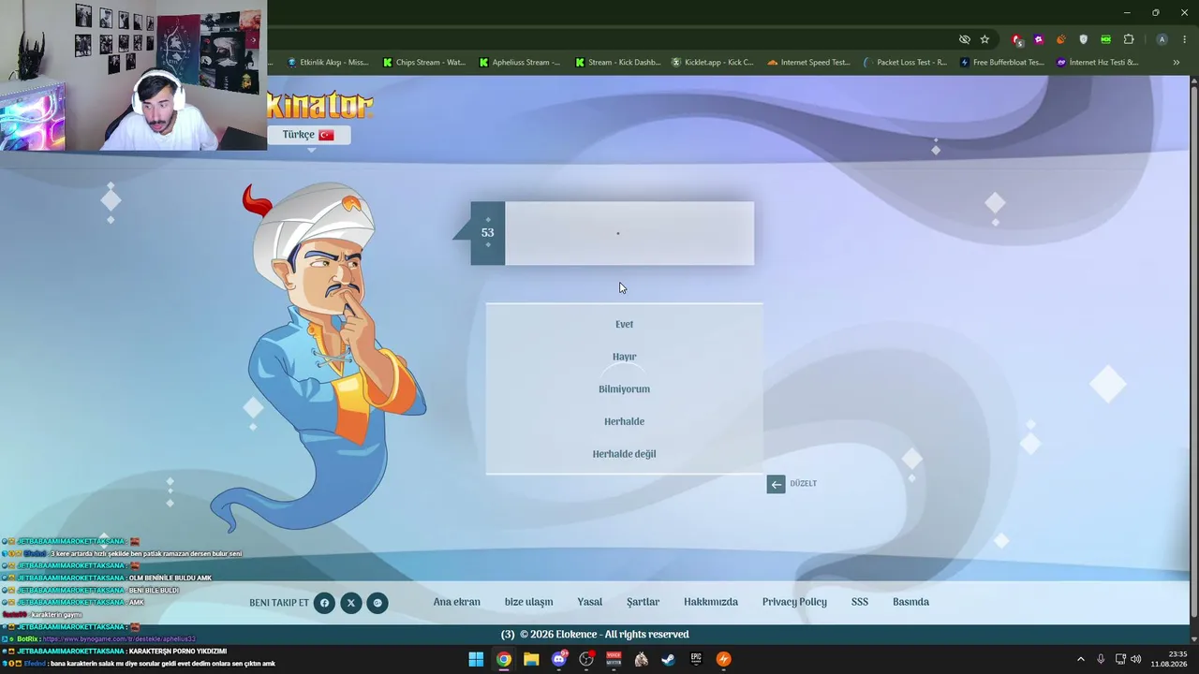Open Steam from the taskbar
This screenshot has width=1199, height=674.
click(668, 659)
